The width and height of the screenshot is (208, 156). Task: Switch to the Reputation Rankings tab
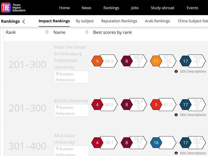click(x=119, y=21)
